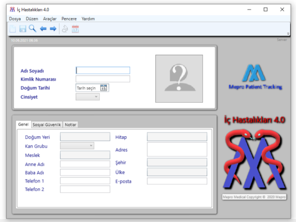Click the Meslek input field
The image size is (296, 222).
coord(85,155)
